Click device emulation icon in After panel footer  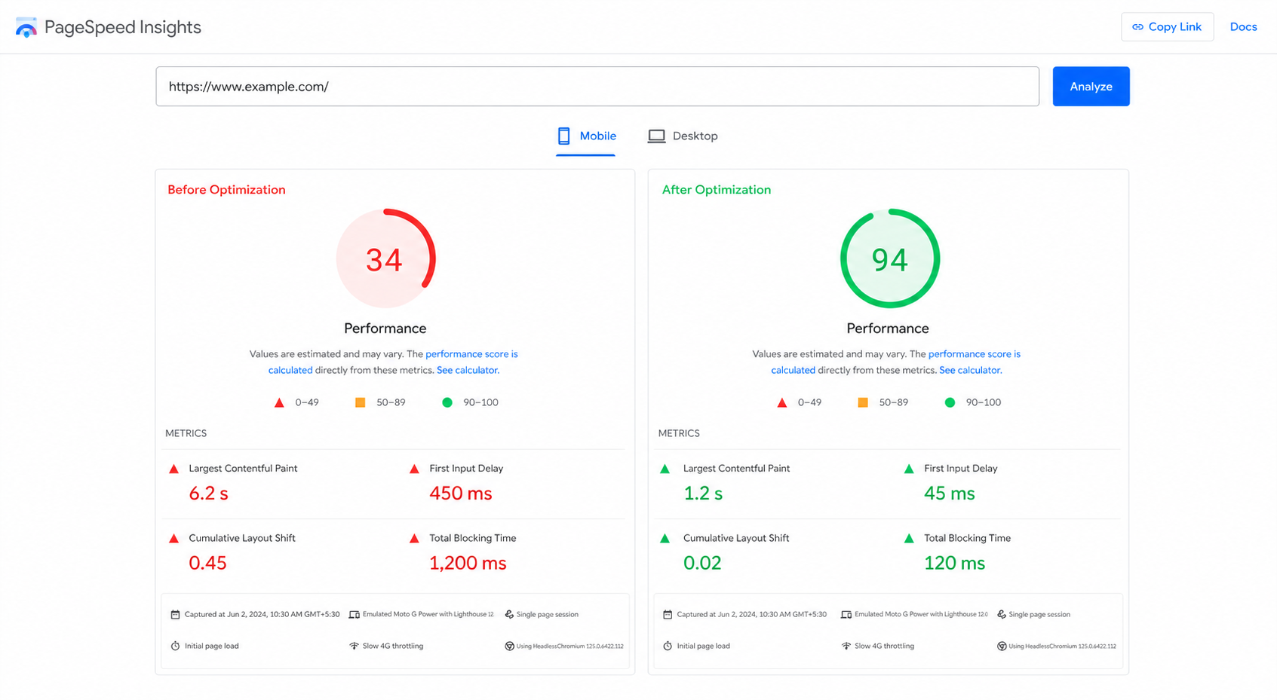click(x=846, y=615)
